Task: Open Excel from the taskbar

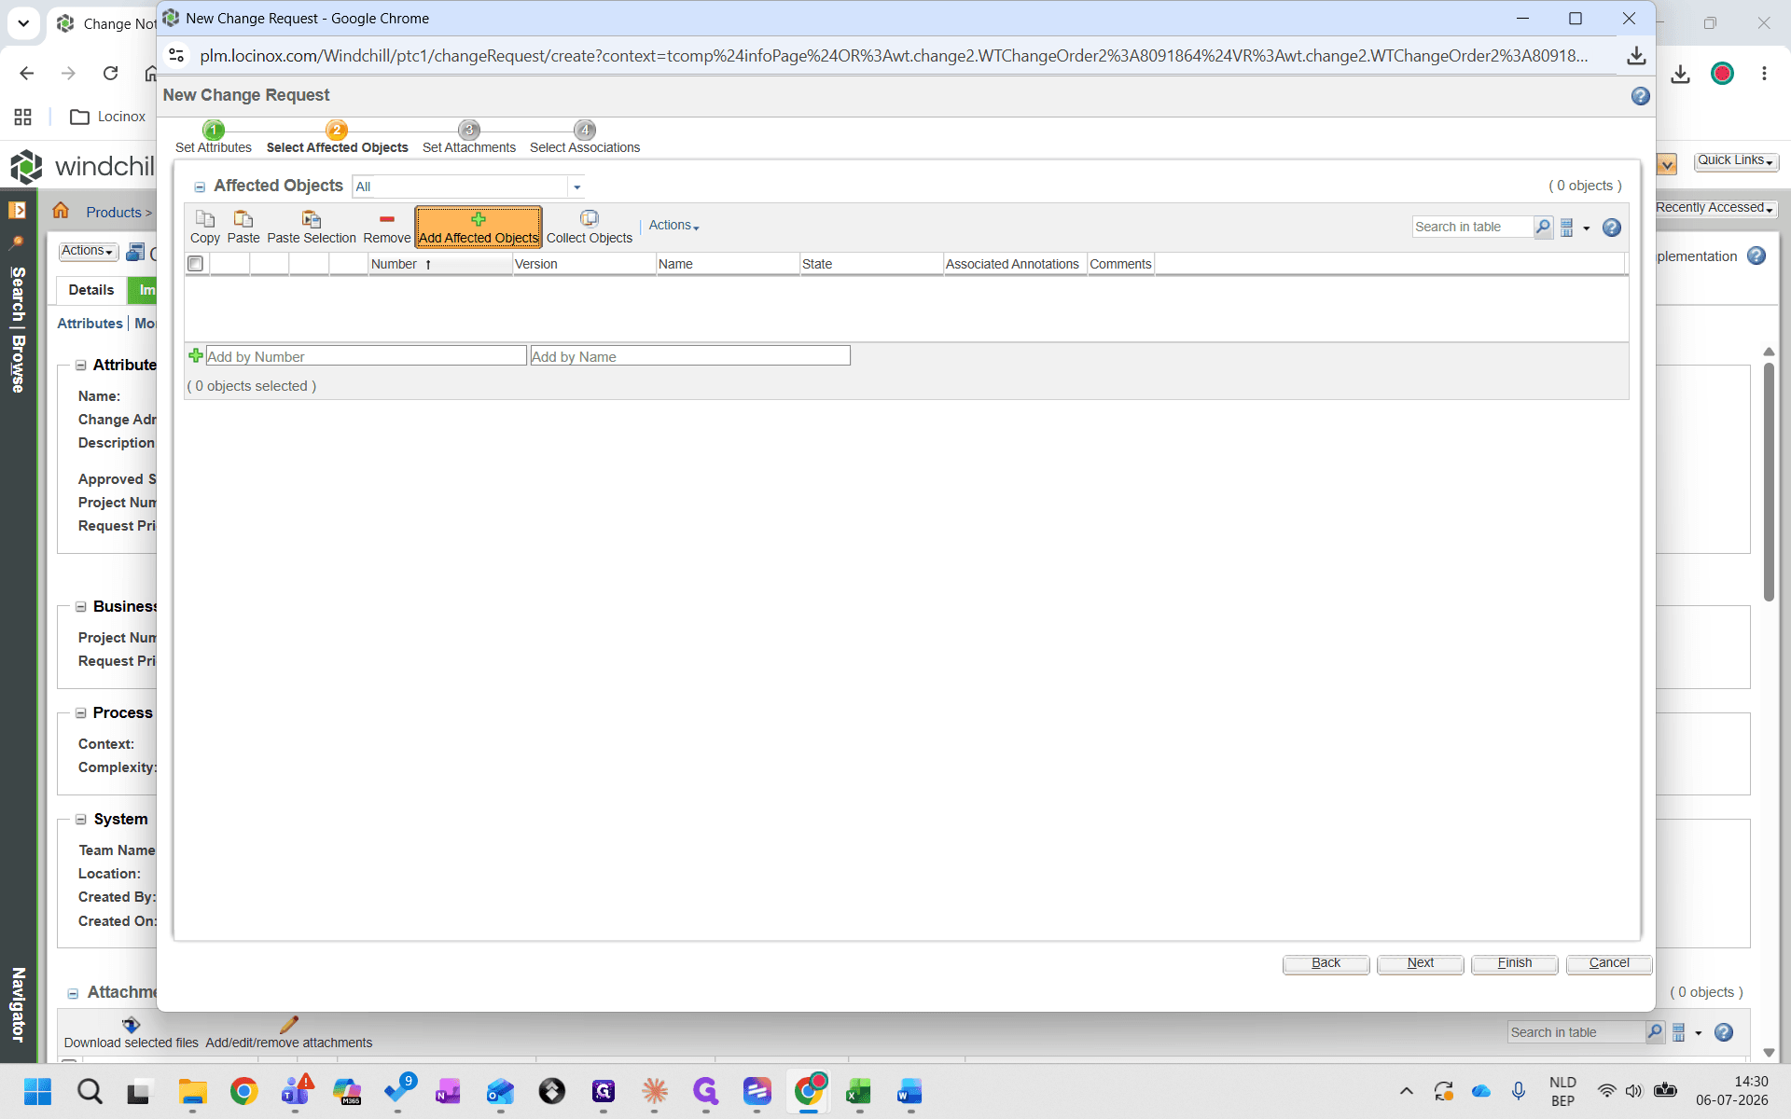Action: click(858, 1091)
